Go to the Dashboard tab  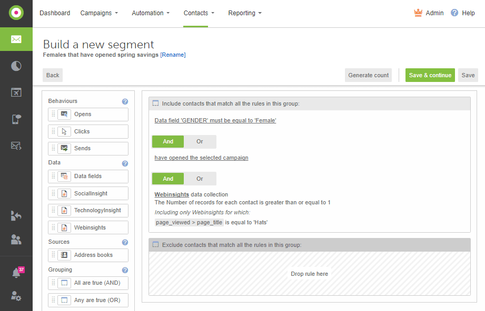click(x=55, y=13)
